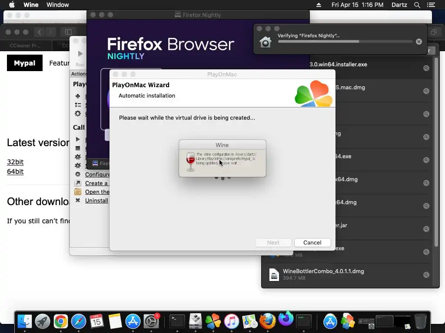
Task: Open Maps from the Dock
Action: 249,321
